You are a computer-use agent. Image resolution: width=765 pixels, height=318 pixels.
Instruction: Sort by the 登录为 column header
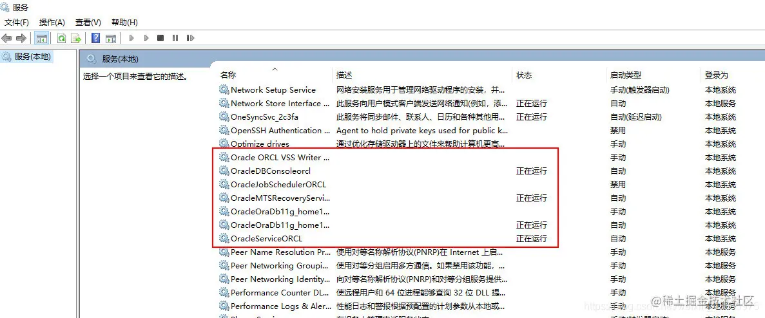716,75
